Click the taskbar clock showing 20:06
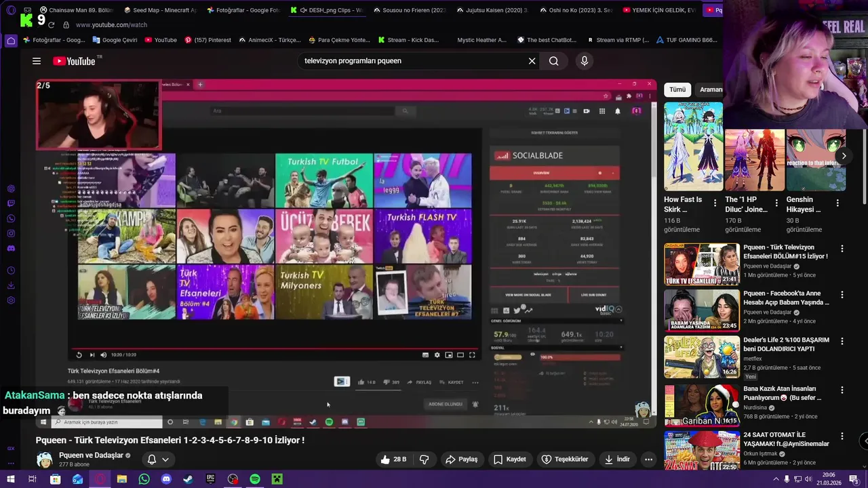868x488 pixels. click(829, 479)
